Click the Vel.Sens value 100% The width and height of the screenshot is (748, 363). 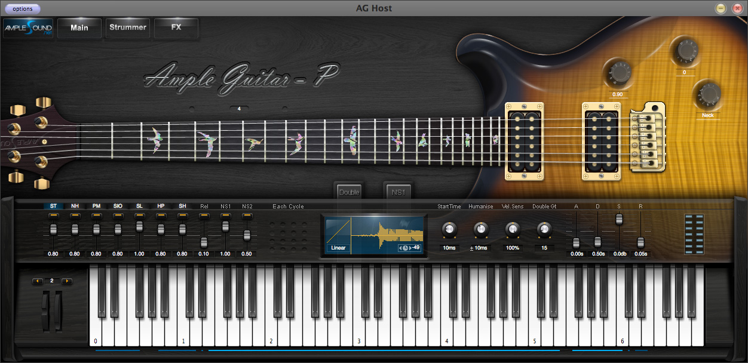click(512, 248)
